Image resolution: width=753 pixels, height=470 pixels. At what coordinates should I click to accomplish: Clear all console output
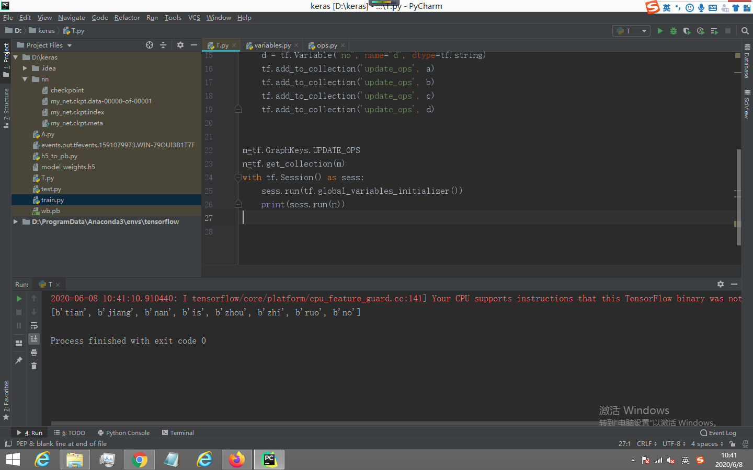coord(34,366)
